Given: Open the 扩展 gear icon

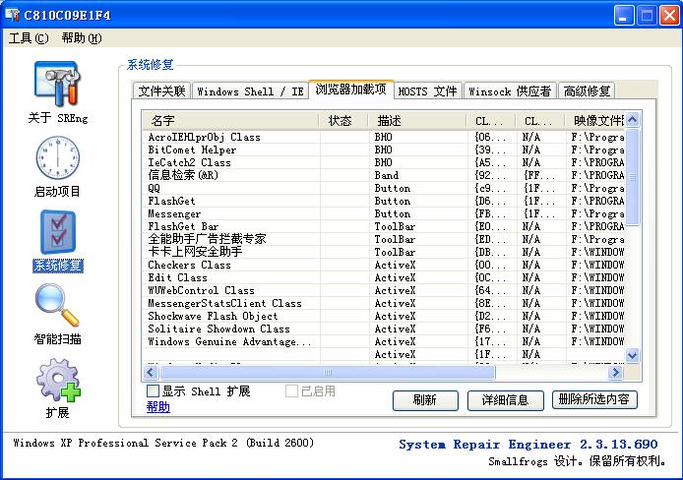Looking at the screenshot, I should [58, 380].
